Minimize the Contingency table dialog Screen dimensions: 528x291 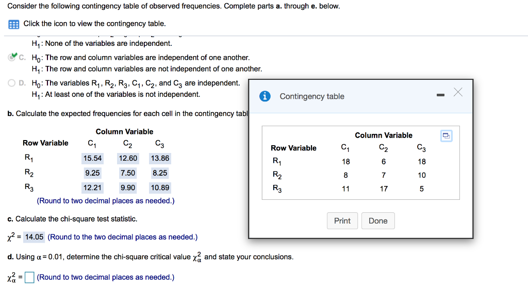tap(440, 95)
